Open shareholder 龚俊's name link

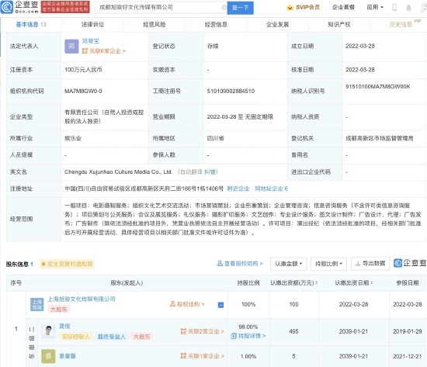point(64,326)
